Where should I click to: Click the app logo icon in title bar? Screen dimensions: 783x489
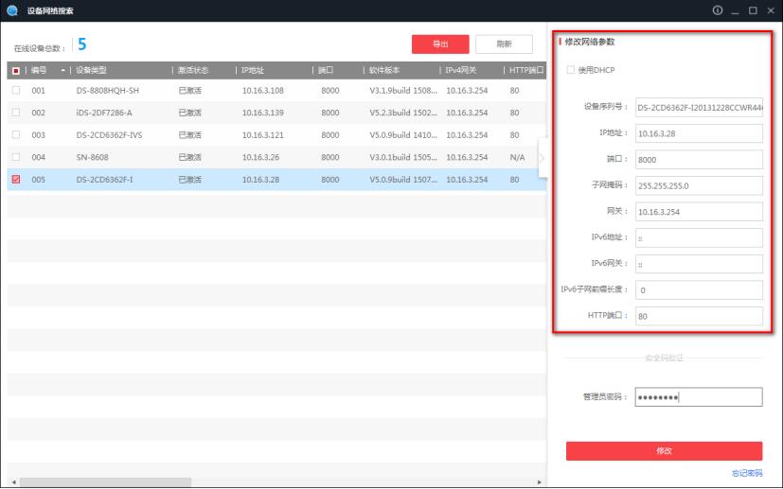coord(11,10)
